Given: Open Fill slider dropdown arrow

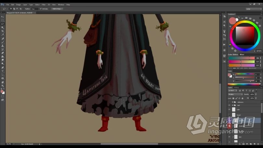Looking at the screenshot, I should tap(256, 98).
